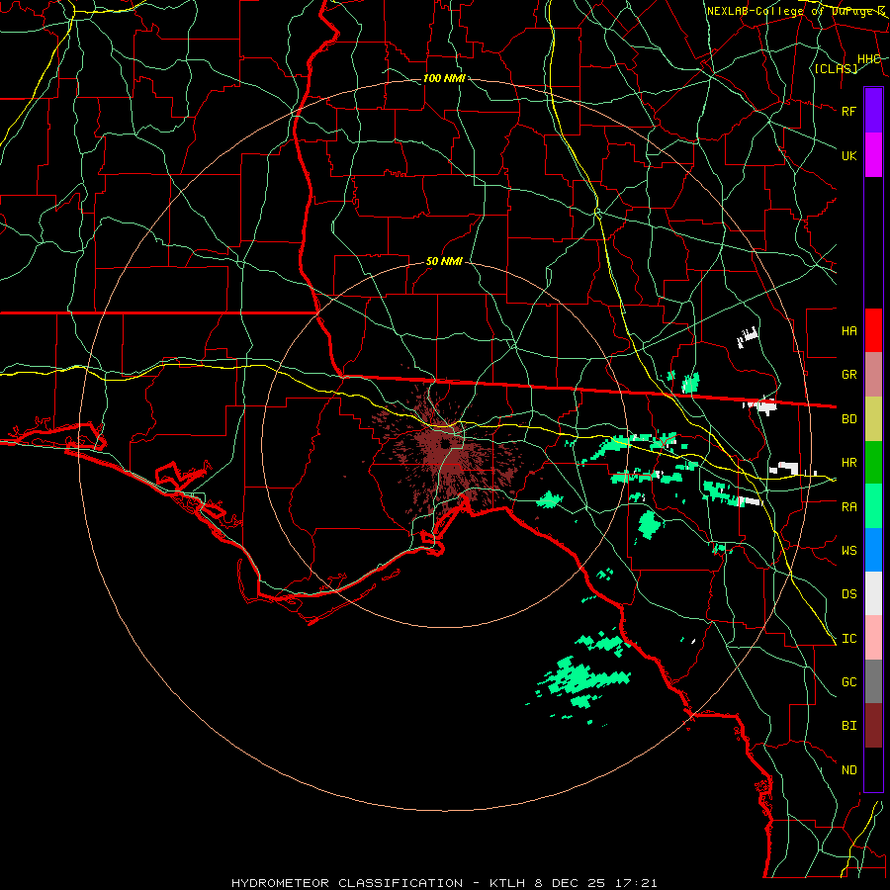Image resolution: width=890 pixels, height=890 pixels.
Task: Click the 50 NMI range ring label
Action: click(x=444, y=261)
